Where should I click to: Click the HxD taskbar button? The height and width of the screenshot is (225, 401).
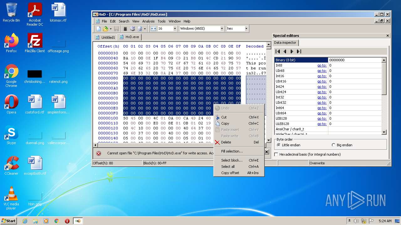point(78,221)
